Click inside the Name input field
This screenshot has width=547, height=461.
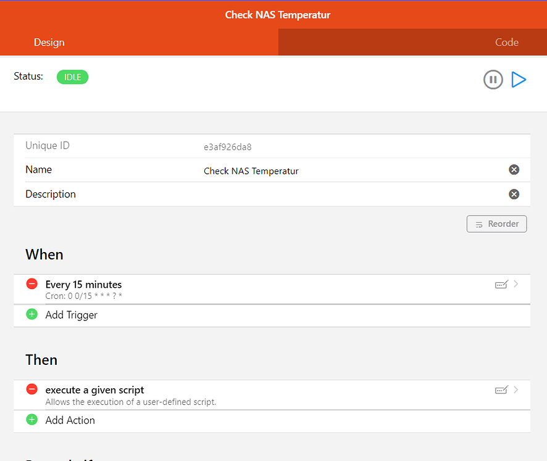pos(309,169)
